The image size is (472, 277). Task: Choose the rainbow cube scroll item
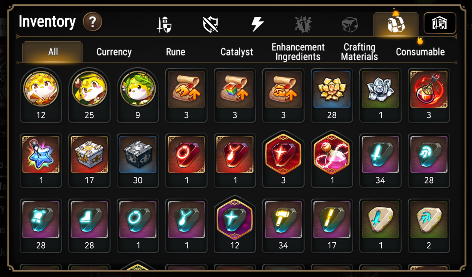coord(235,95)
